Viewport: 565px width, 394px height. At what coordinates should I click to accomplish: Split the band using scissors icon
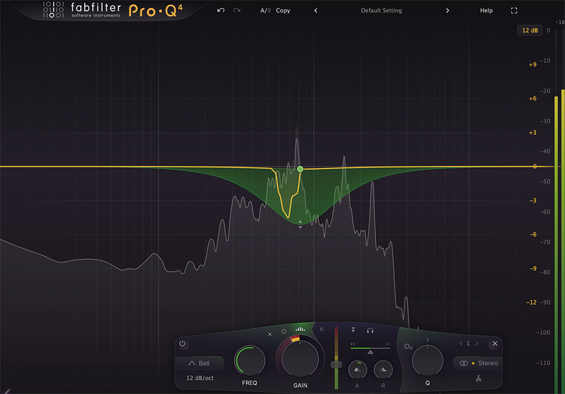[x=478, y=378]
